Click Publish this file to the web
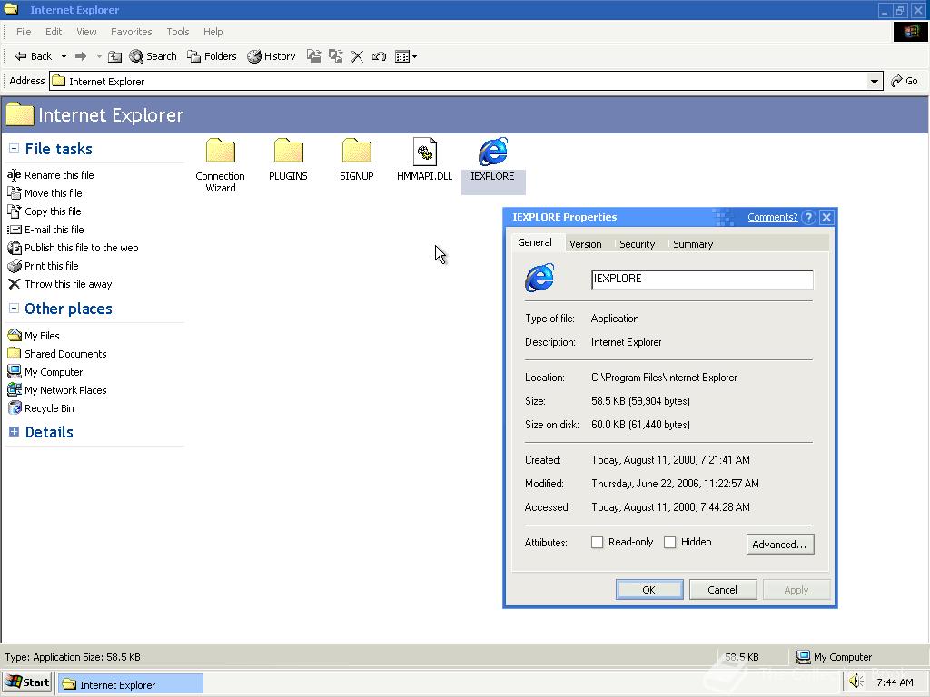The image size is (930, 697). (x=73, y=248)
